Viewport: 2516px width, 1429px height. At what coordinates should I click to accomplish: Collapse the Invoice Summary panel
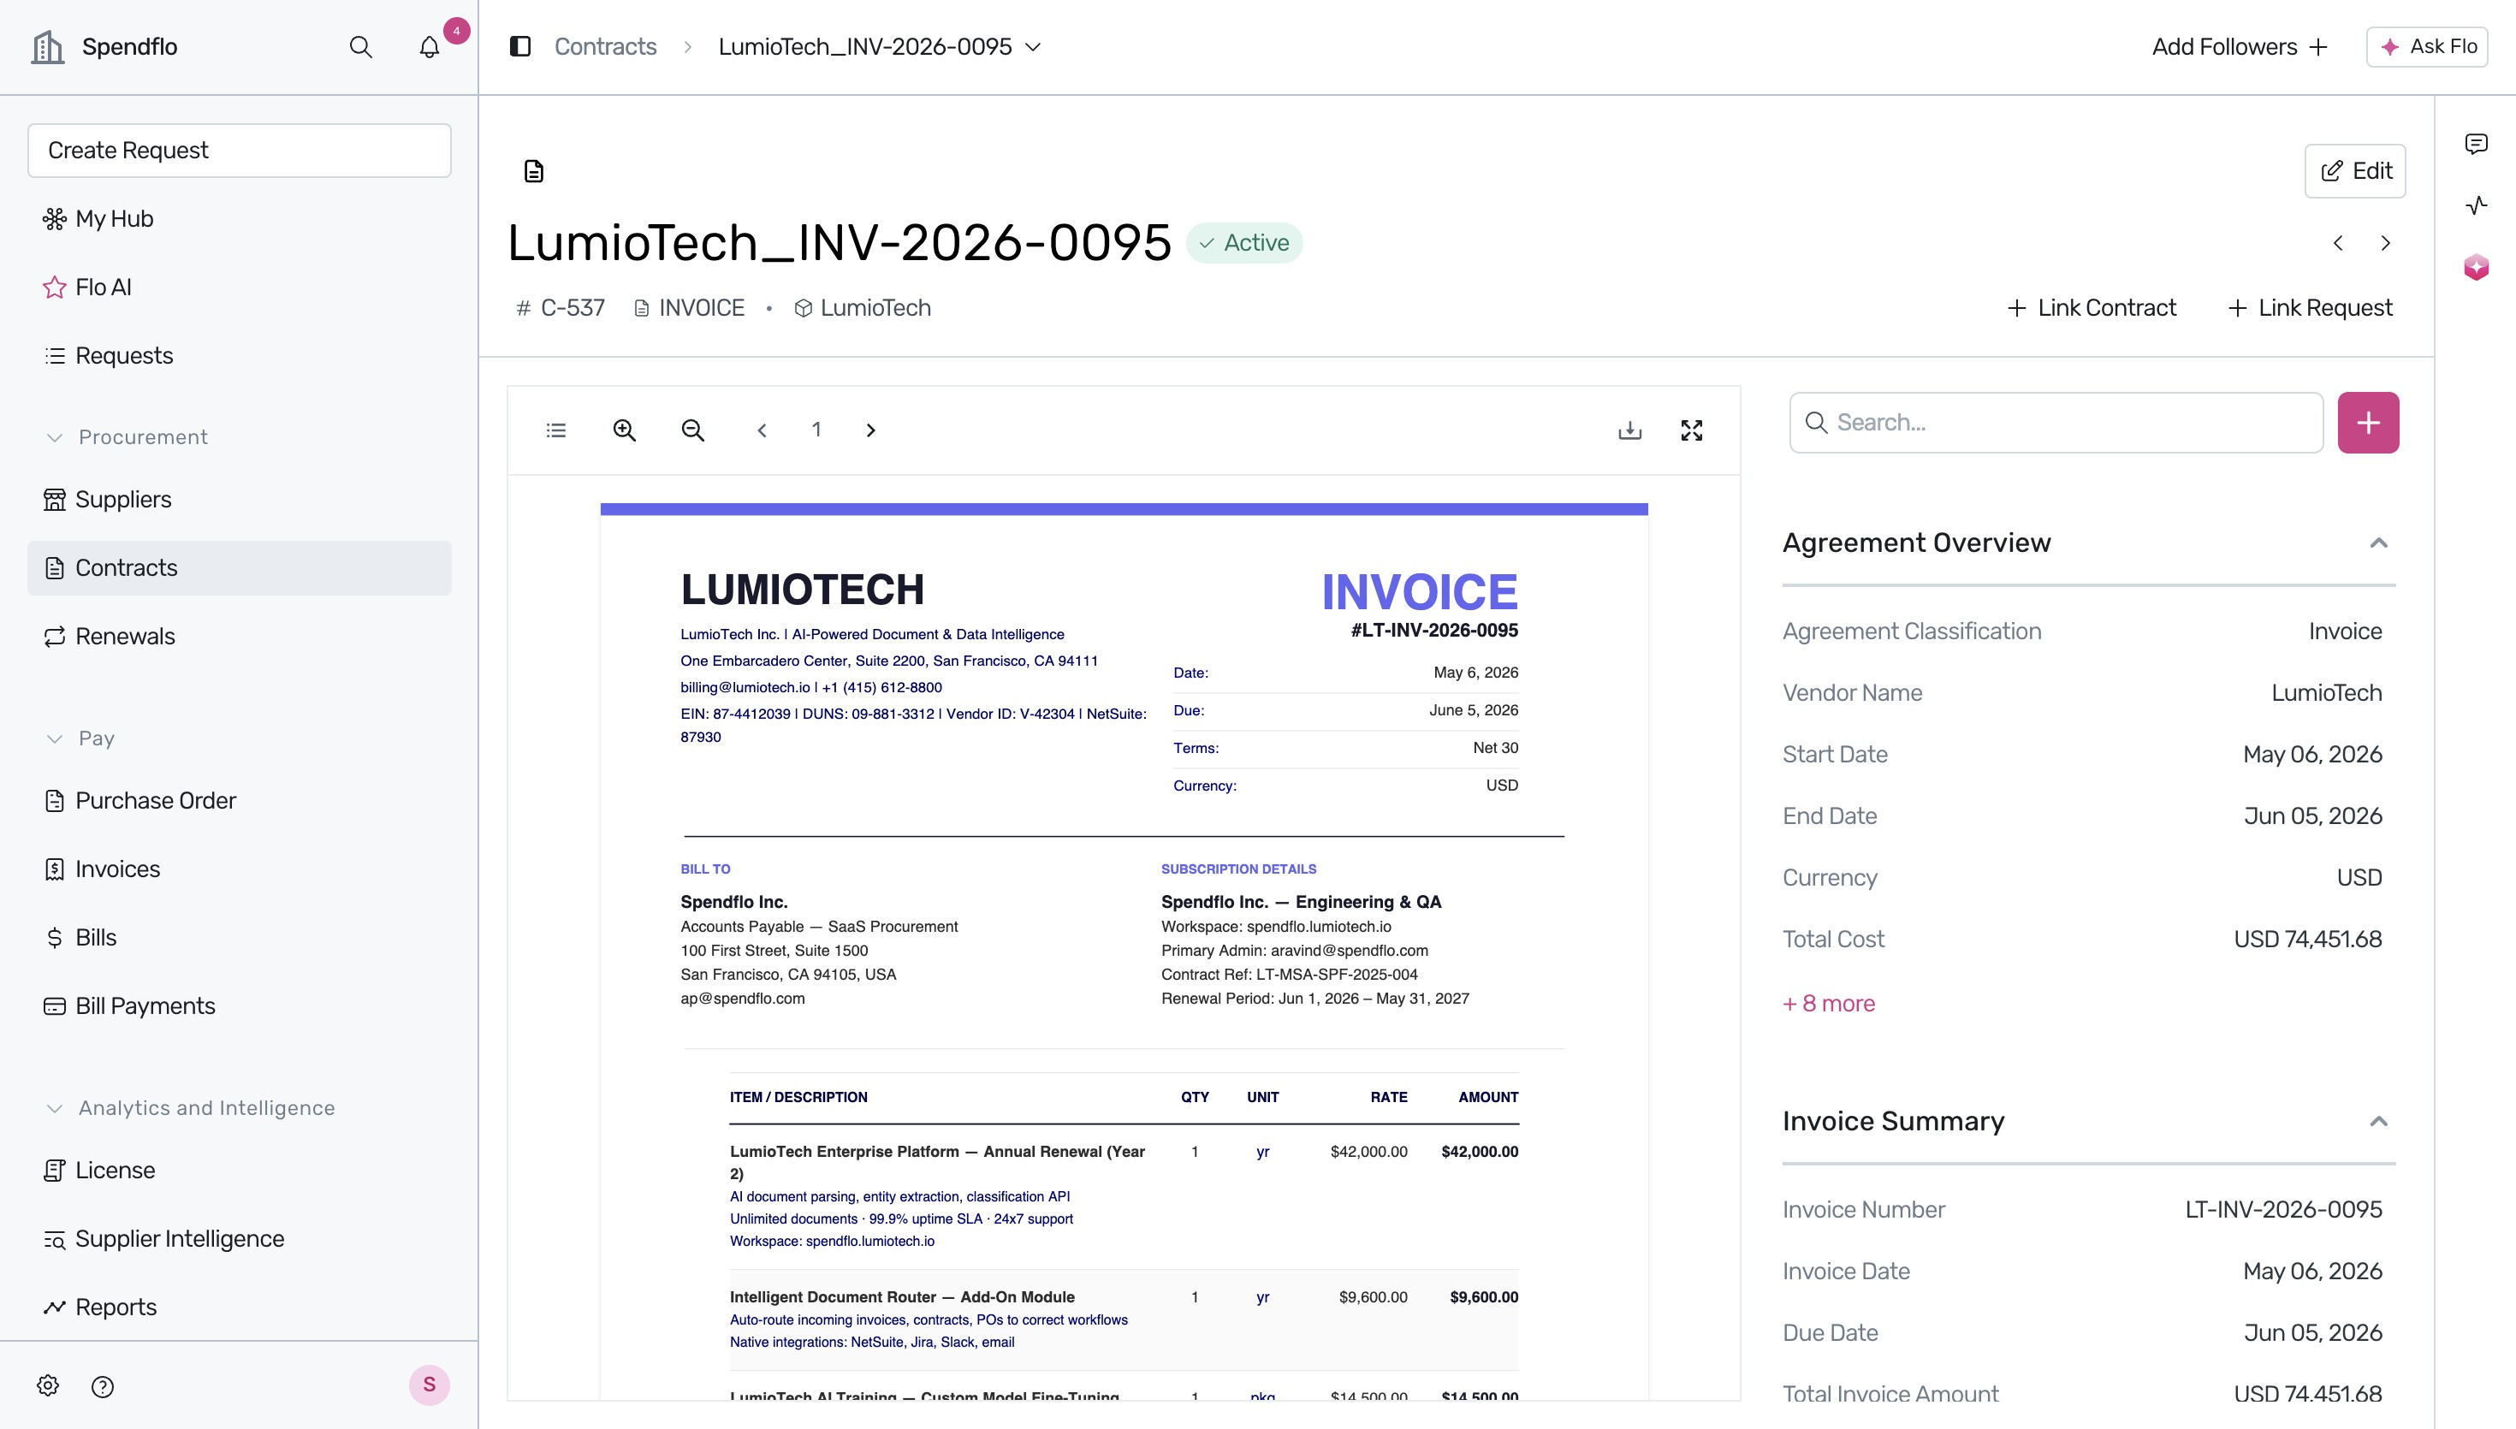pos(2377,1121)
